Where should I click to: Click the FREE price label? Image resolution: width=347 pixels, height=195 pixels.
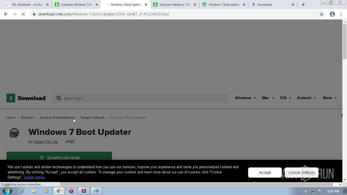coord(70,142)
